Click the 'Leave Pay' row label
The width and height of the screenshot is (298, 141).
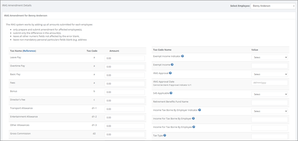15,57
